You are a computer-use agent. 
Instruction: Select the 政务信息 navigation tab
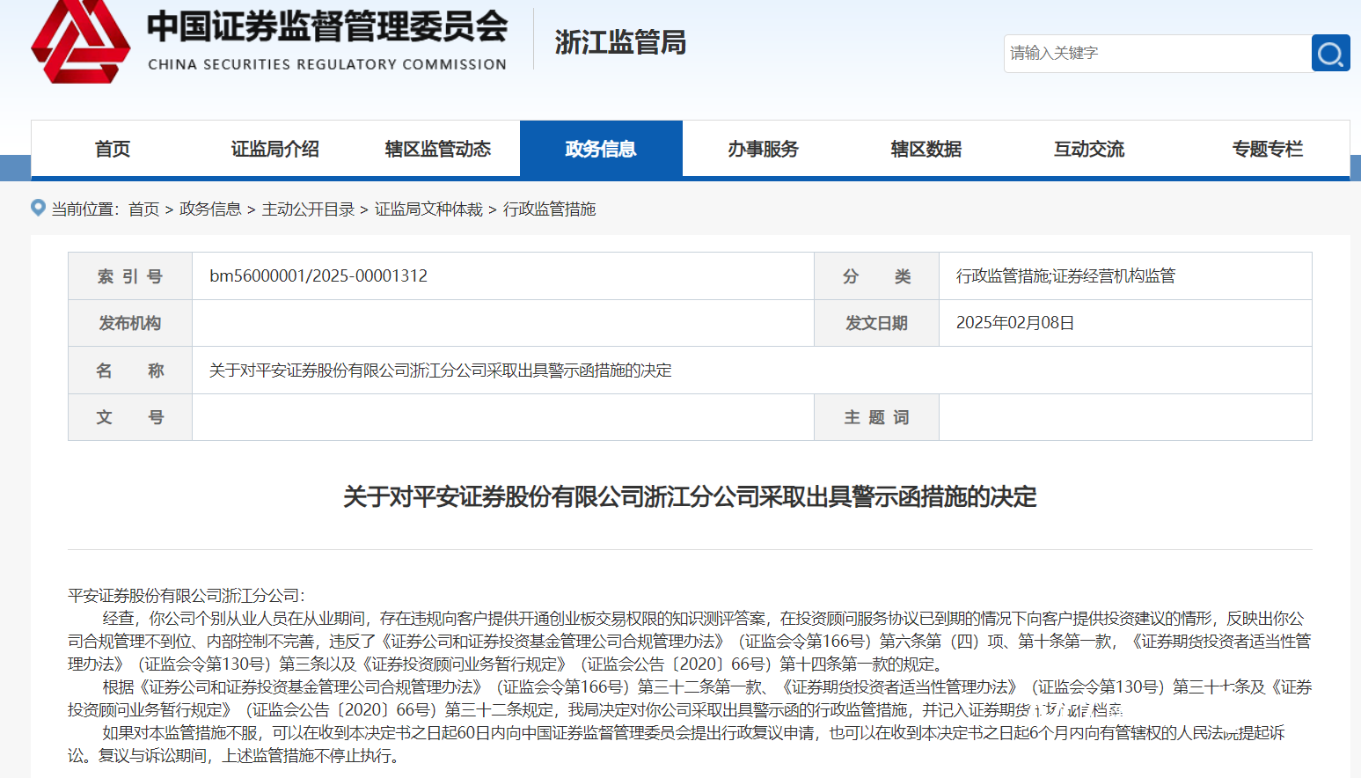(601, 149)
